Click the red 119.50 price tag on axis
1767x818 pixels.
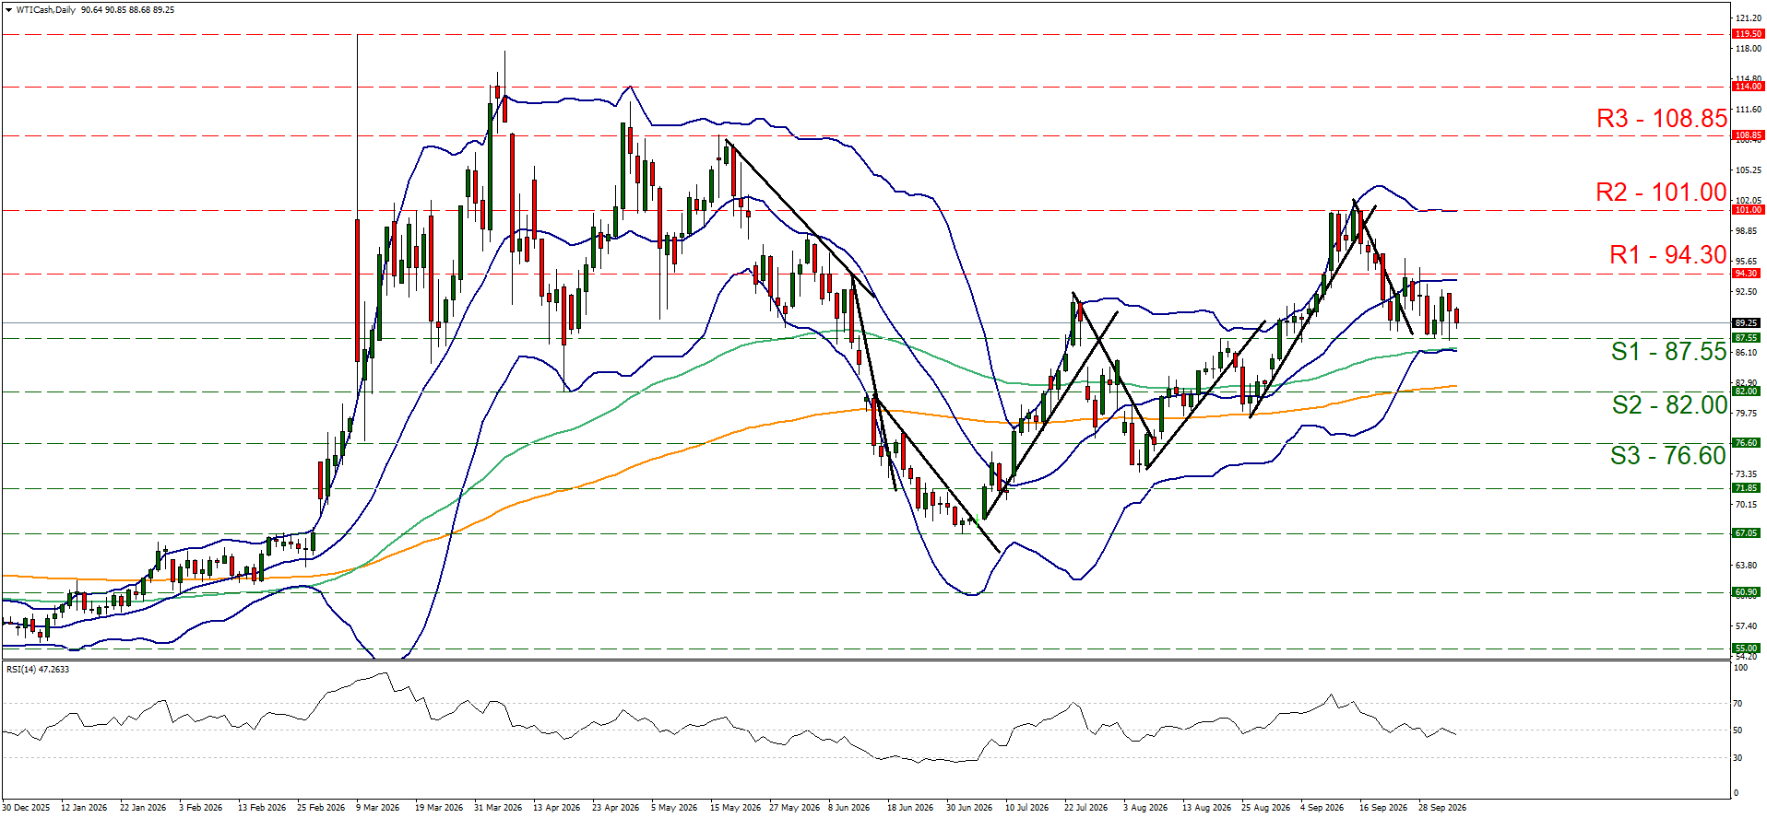click(x=1748, y=34)
